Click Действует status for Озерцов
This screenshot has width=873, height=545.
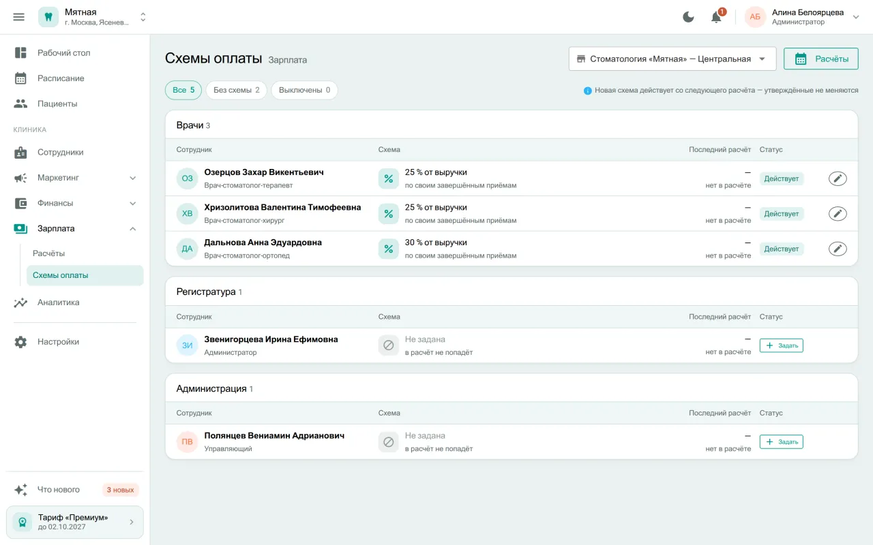782,178
